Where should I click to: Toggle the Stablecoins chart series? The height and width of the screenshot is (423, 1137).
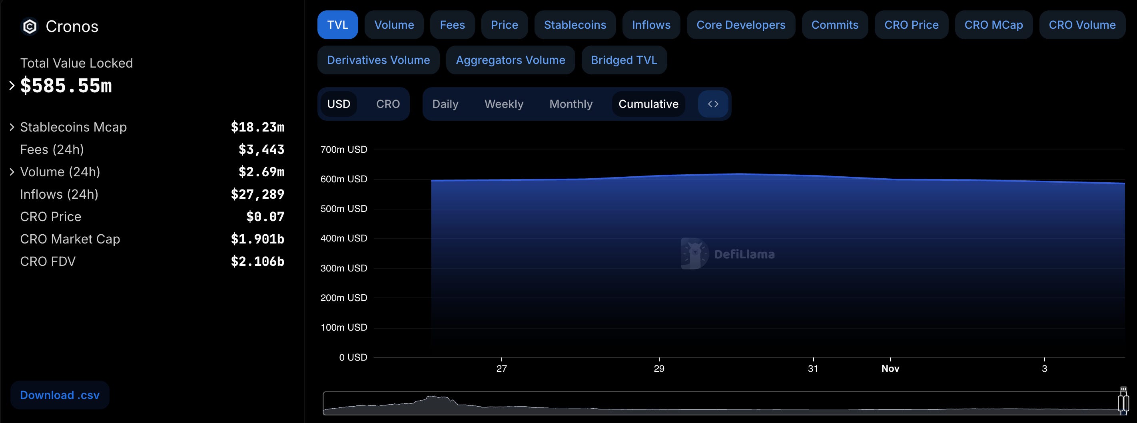575,25
